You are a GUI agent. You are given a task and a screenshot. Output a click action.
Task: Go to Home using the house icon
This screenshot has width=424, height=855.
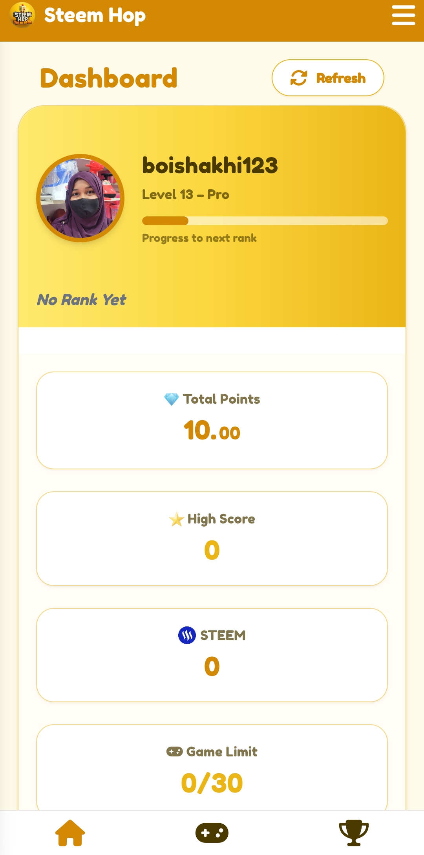click(70, 833)
